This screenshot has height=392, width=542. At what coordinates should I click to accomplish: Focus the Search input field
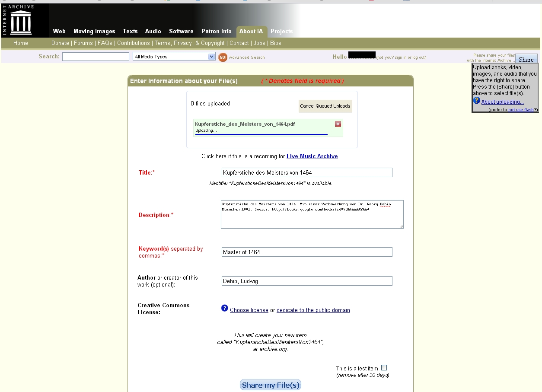pos(96,57)
